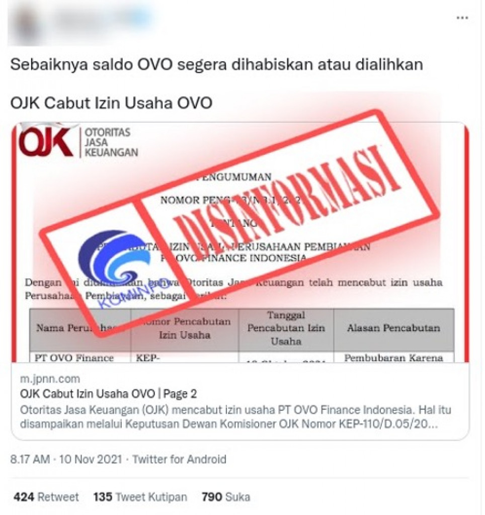Screen dimensions: 485x515
Task: View the 790 Suka list
Action: [x=226, y=496]
